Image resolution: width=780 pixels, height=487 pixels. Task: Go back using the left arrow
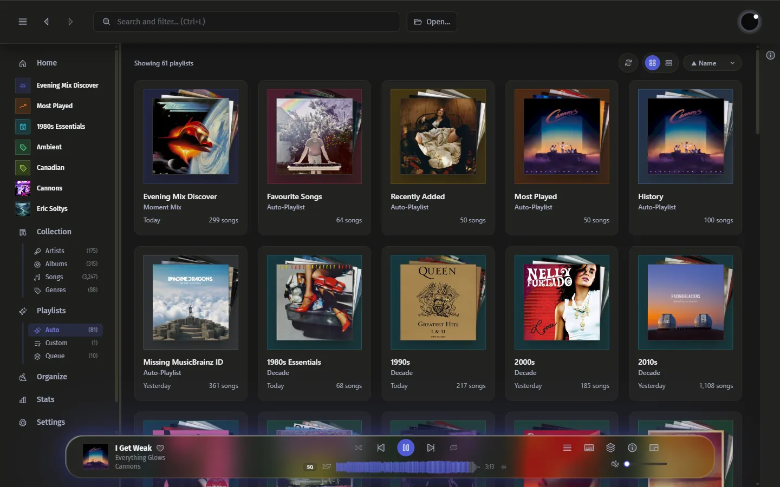[x=47, y=22]
